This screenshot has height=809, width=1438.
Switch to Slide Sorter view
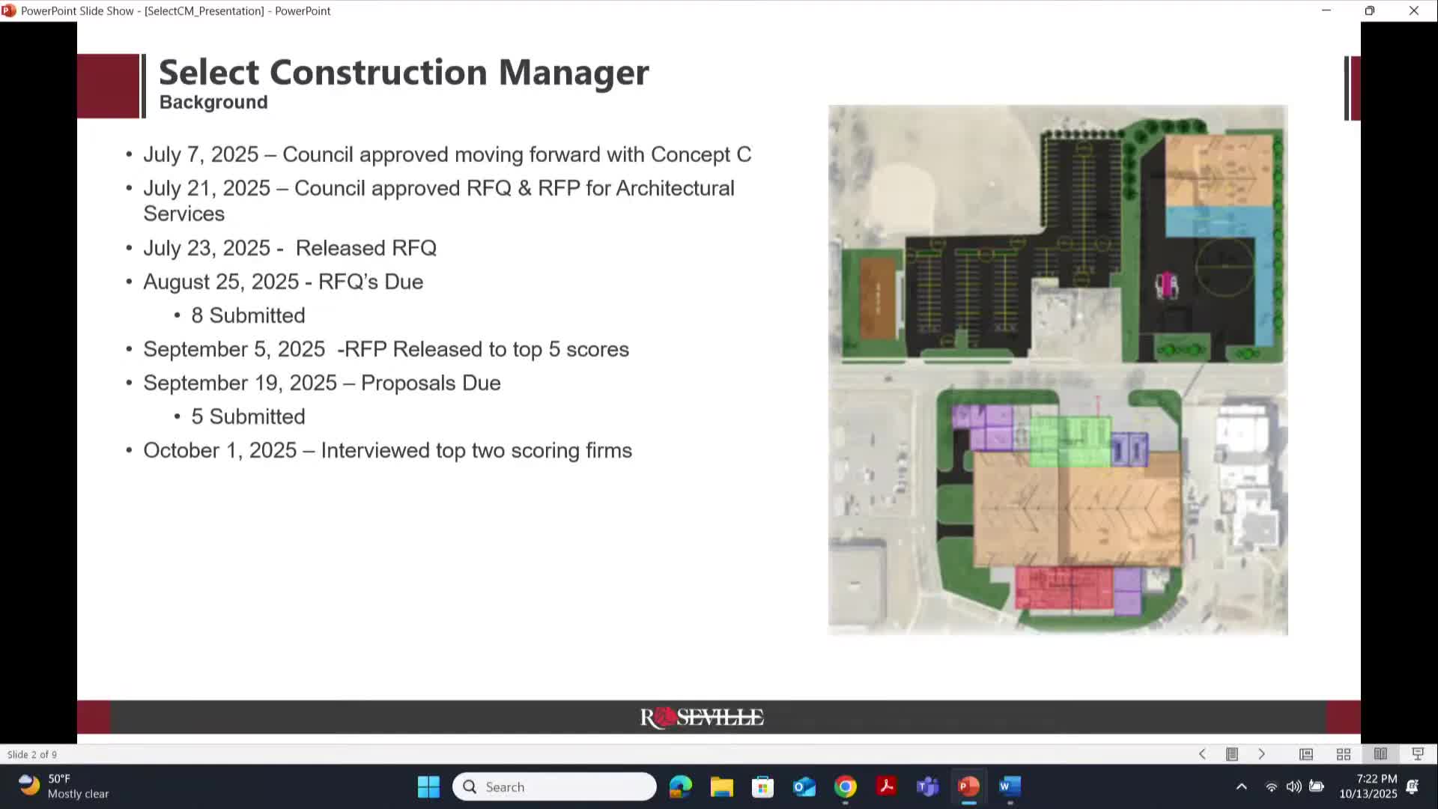tap(1344, 754)
